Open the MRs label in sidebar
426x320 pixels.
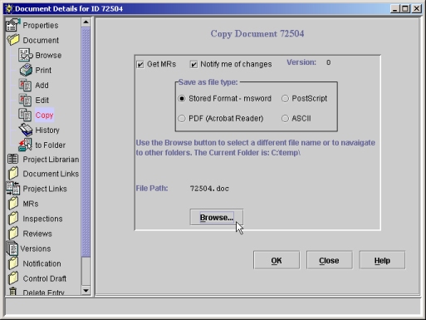(31, 204)
